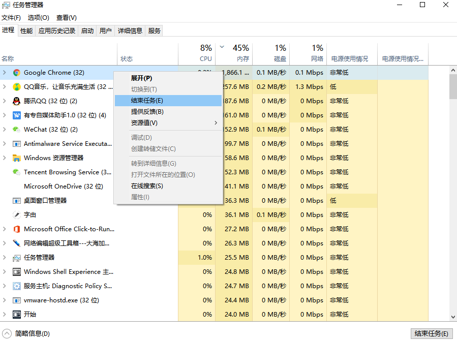This screenshot has height=341, width=457.
Task: Expand the 腾讯QQ process group
Action: [5, 101]
